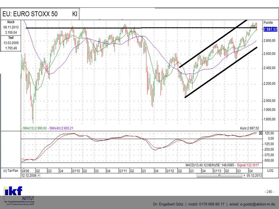The image size is (279, 209).
Task: Click the -125,00 MACD axis label
Action: (269, 144)
